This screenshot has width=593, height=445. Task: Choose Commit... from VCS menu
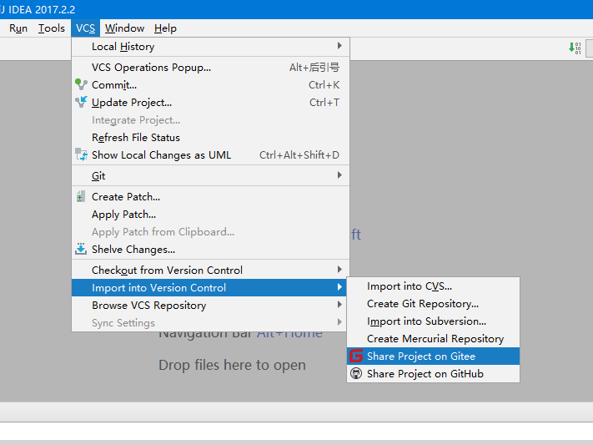click(x=210, y=85)
